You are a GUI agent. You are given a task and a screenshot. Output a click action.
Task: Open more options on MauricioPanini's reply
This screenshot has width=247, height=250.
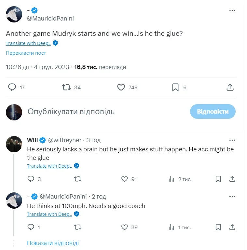(232, 197)
